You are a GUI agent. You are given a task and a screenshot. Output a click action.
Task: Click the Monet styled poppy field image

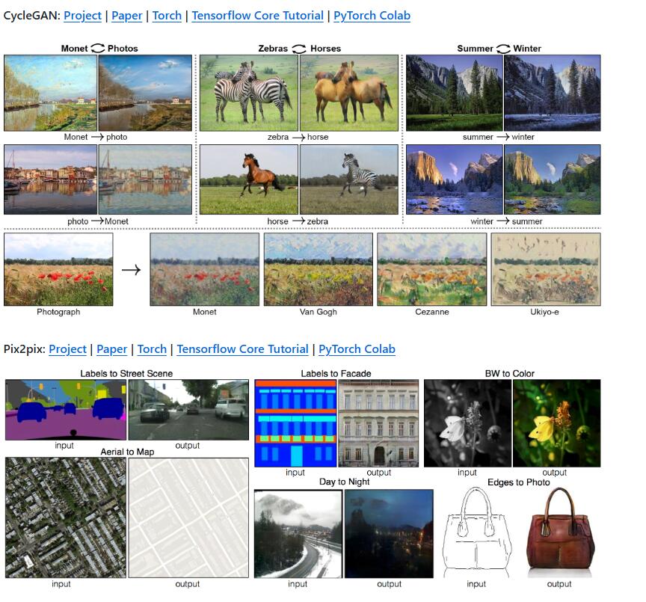(205, 269)
